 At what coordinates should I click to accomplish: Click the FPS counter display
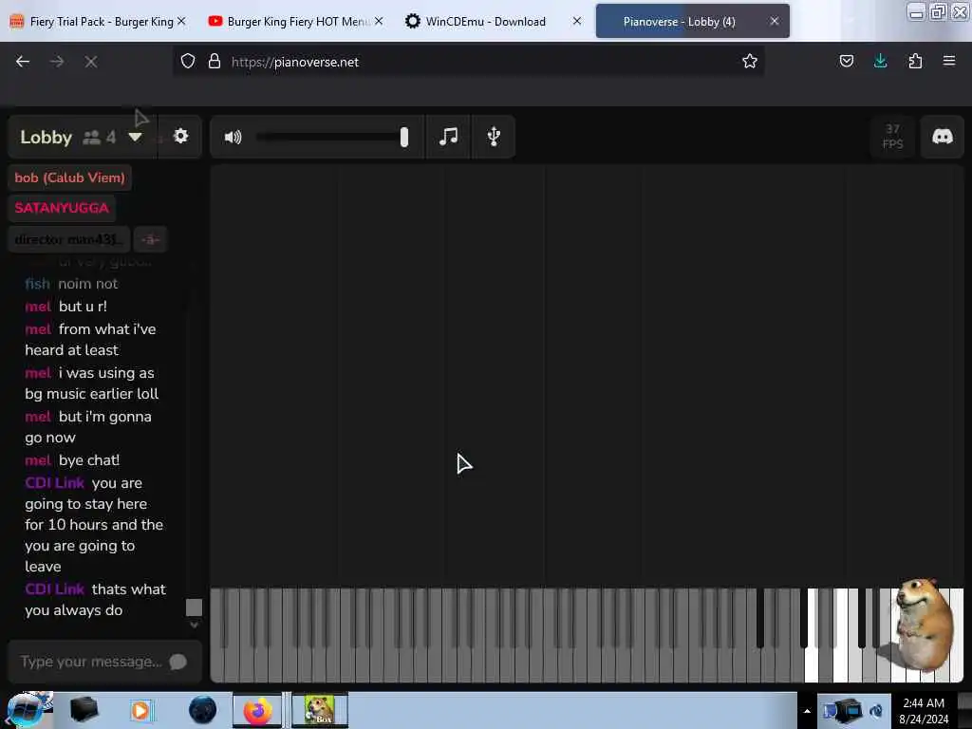click(x=892, y=137)
